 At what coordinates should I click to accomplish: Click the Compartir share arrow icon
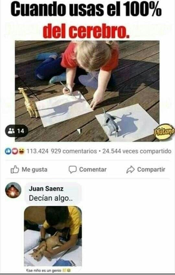(131, 169)
